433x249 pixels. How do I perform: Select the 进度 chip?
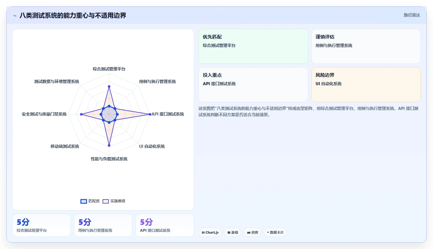click(x=252, y=232)
